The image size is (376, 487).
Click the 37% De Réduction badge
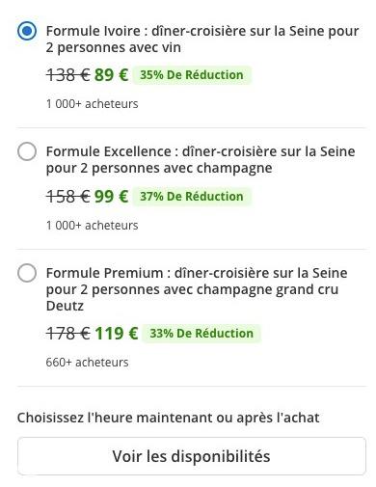click(x=192, y=196)
